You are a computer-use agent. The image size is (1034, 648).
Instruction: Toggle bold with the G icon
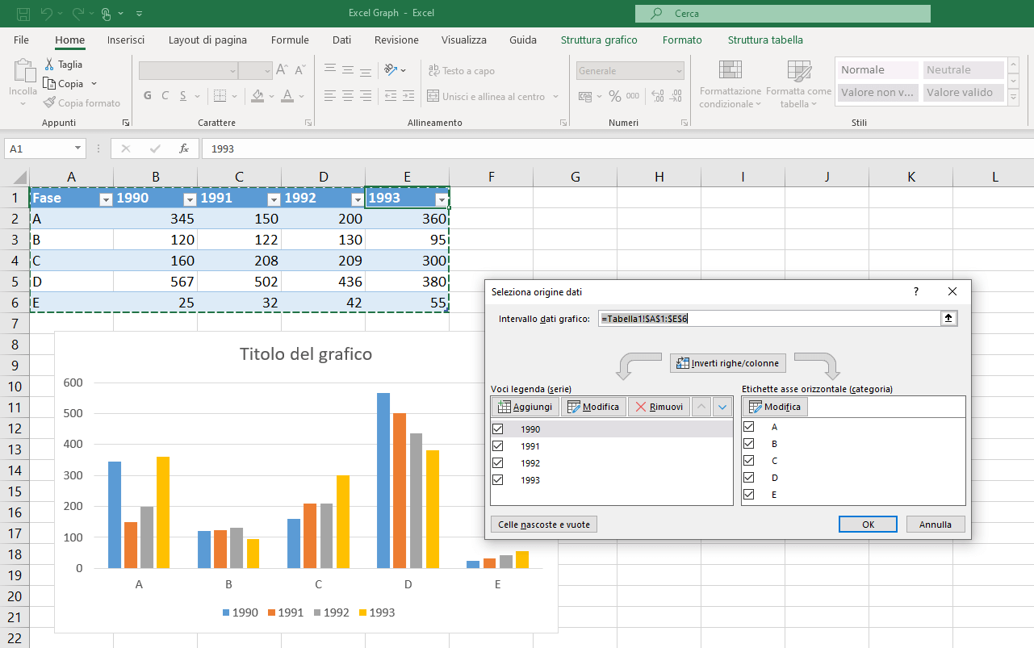click(148, 96)
